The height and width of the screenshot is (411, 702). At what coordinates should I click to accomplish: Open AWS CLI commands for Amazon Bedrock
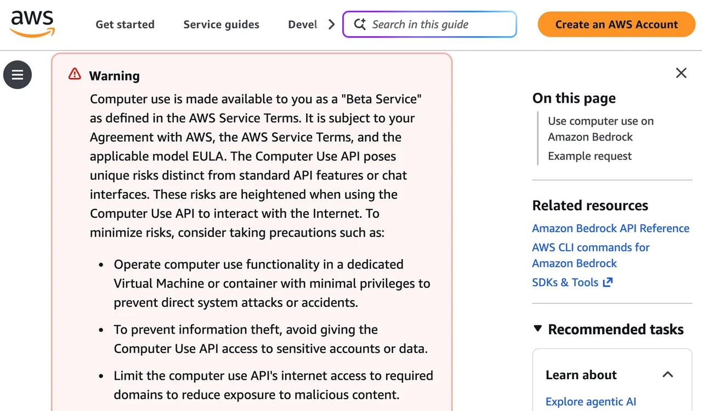pos(591,255)
